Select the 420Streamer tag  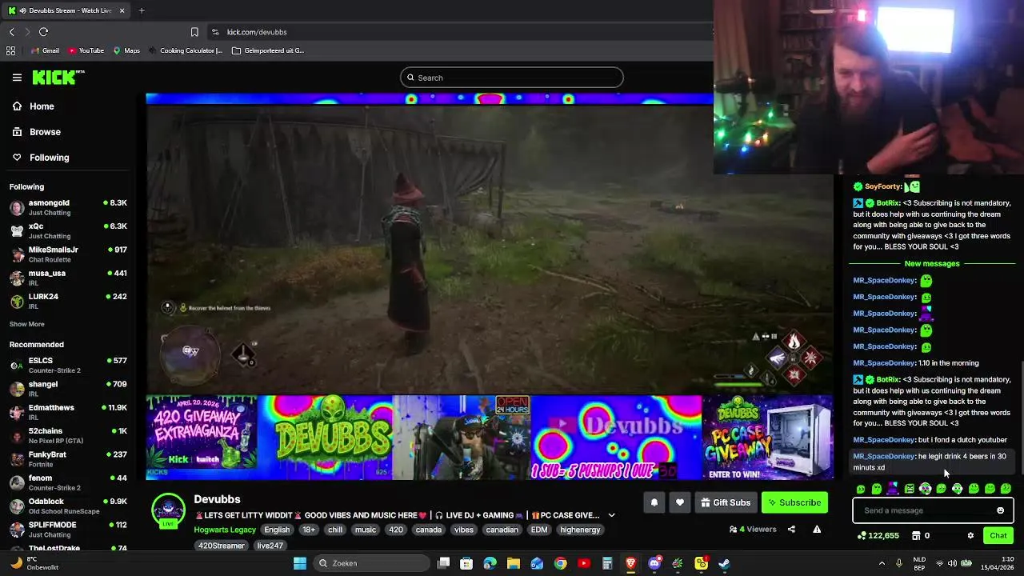(x=222, y=546)
